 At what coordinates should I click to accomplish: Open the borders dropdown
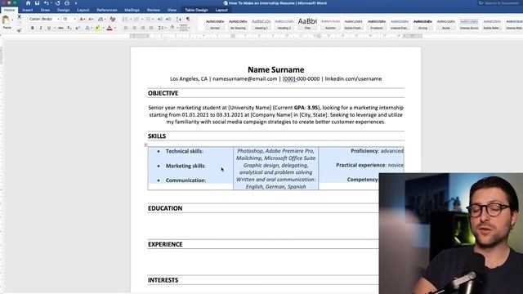pyautogui.click(x=189, y=28)
